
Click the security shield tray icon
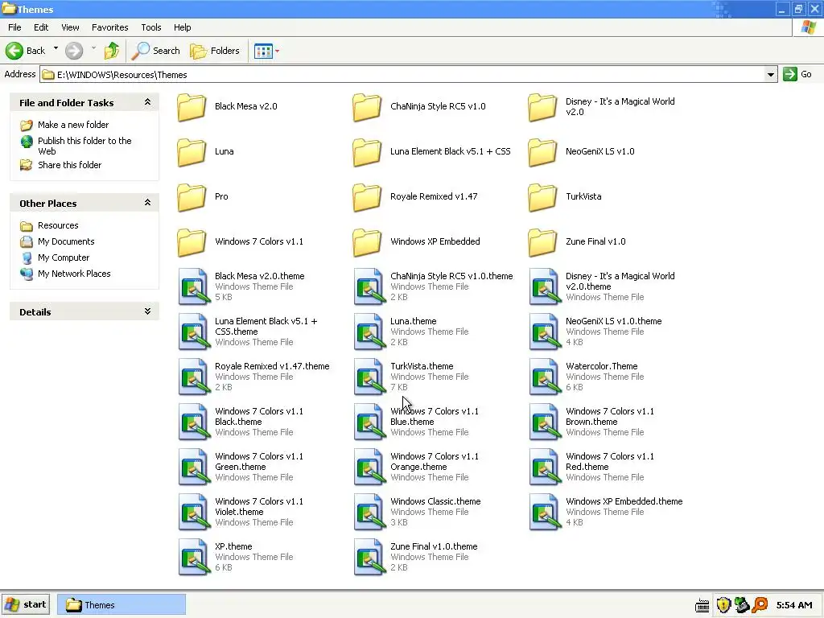click(x=723, y=605)
